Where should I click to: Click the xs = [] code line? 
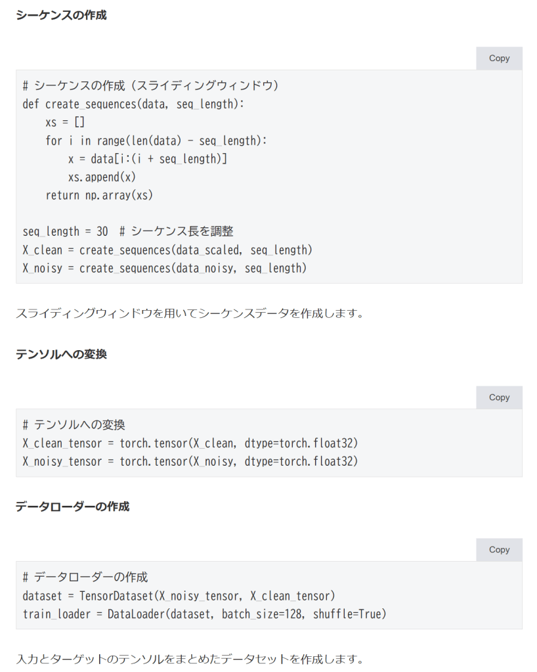pyautogui.click(x=65, y=123)
